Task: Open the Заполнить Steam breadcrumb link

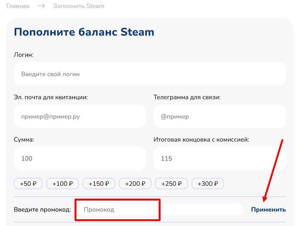Action: pos(79,6)
